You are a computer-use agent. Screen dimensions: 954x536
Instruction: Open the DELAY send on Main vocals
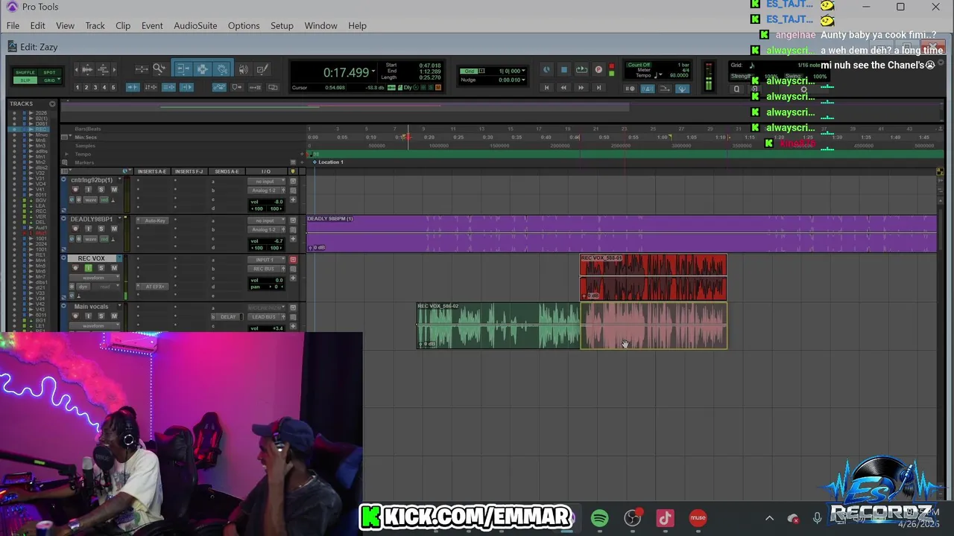[x=228, y=317]
